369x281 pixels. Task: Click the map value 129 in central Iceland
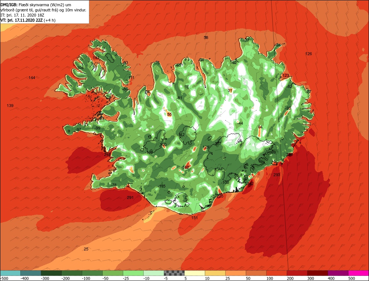pos(206,147)
